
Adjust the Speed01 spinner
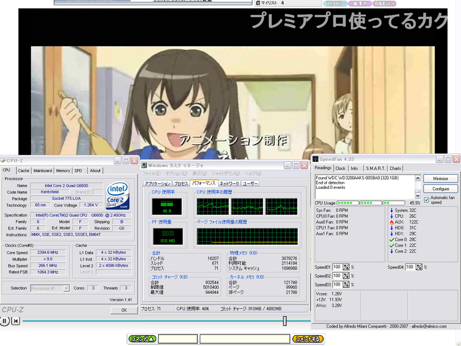click(346, 267)
